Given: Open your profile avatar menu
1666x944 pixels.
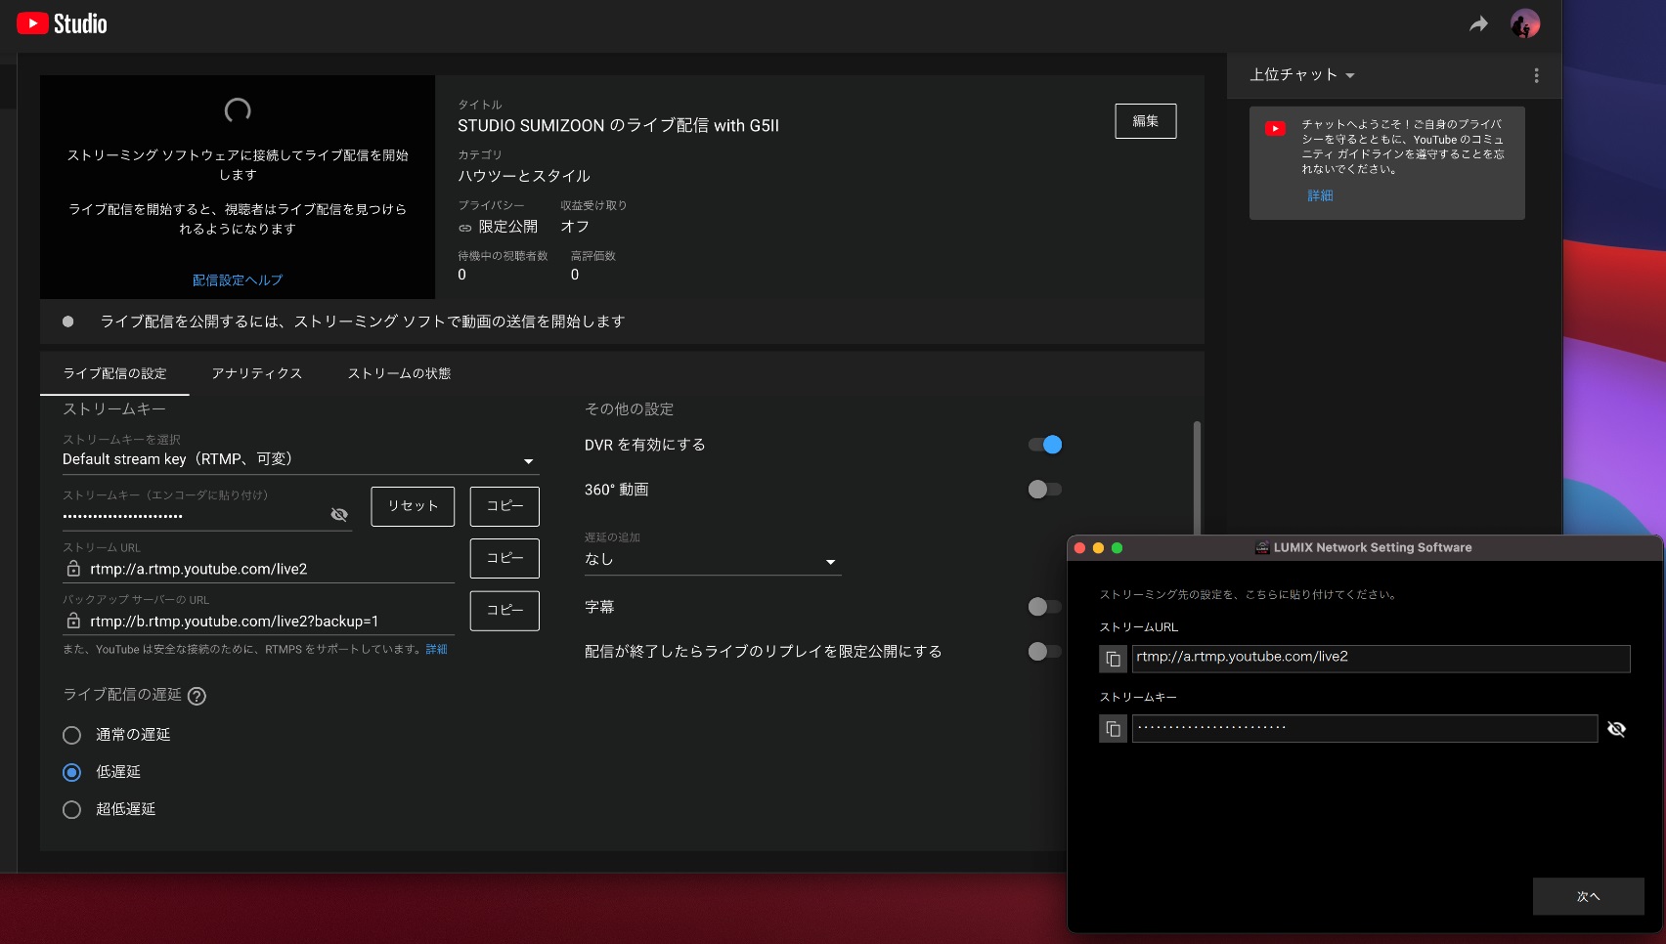Looking at the screenshot, I should (x=1525, y=22).
